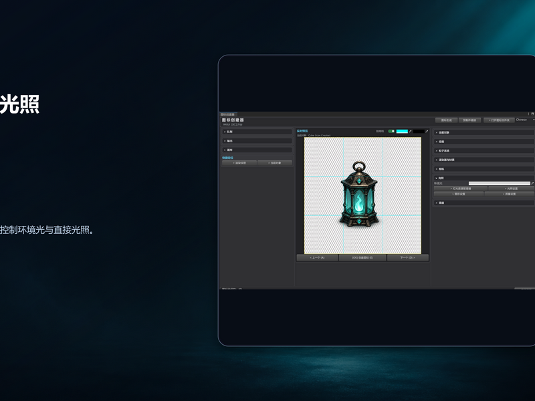Toggle the green guide-line switch

(391, 131)
